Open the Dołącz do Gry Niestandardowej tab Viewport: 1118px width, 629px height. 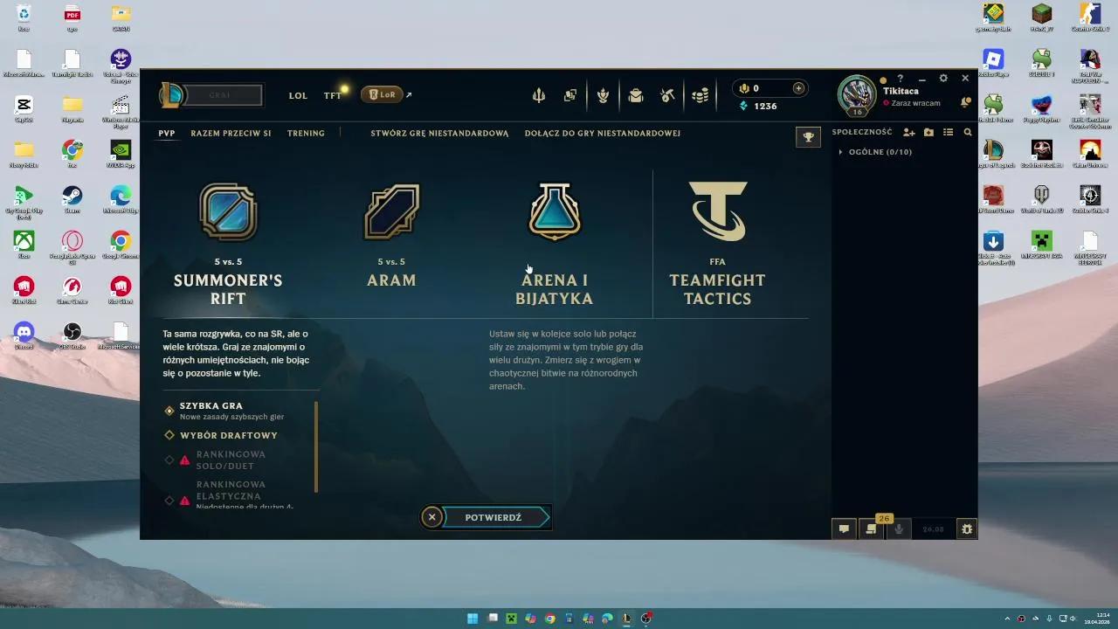click(603, 134)
